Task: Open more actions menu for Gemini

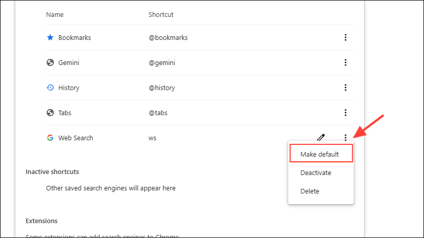Action: [346, 62]
